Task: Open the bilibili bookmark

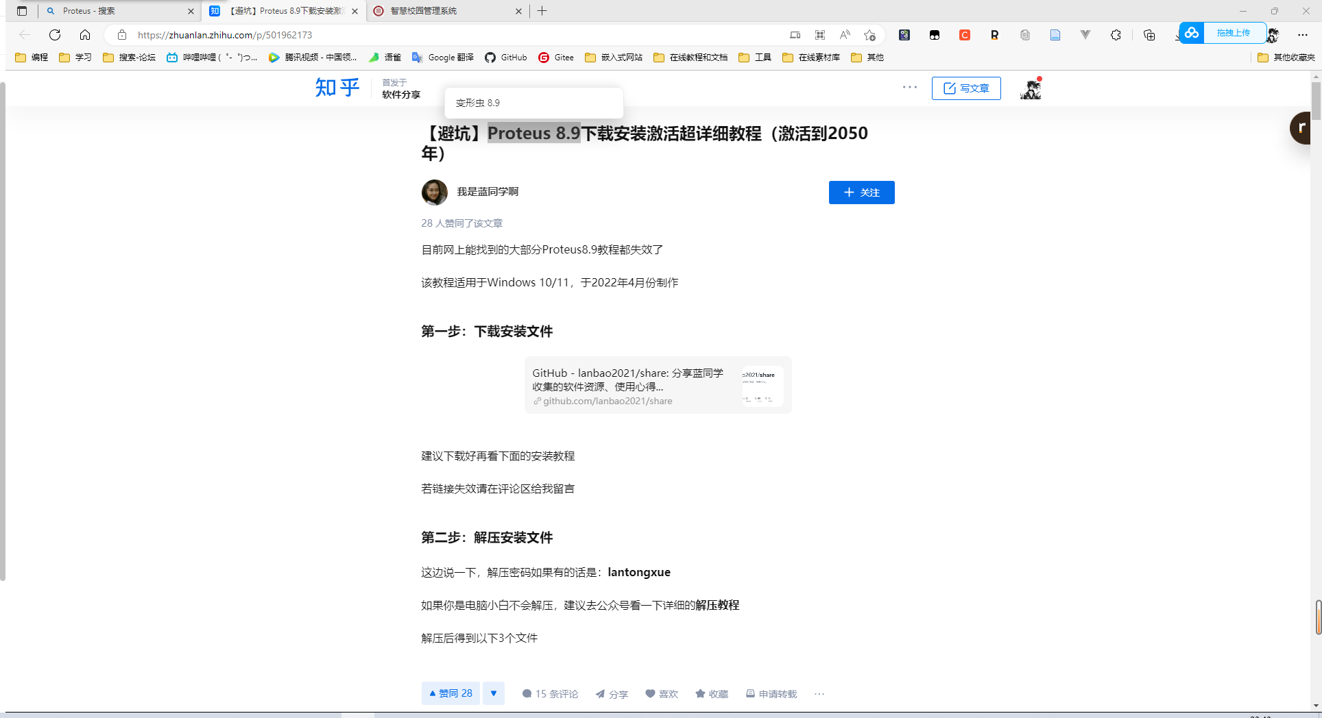Action: tap(212, 58)
